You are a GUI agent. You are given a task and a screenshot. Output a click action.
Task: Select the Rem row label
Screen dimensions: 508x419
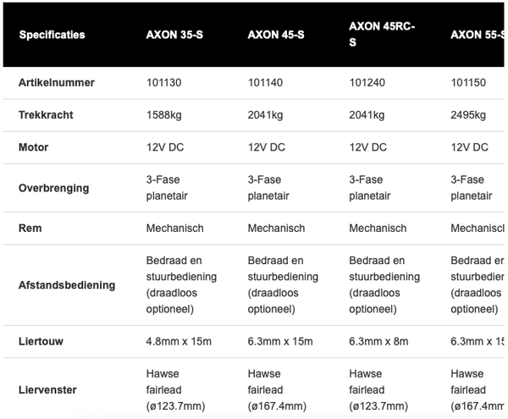[29, 229]
